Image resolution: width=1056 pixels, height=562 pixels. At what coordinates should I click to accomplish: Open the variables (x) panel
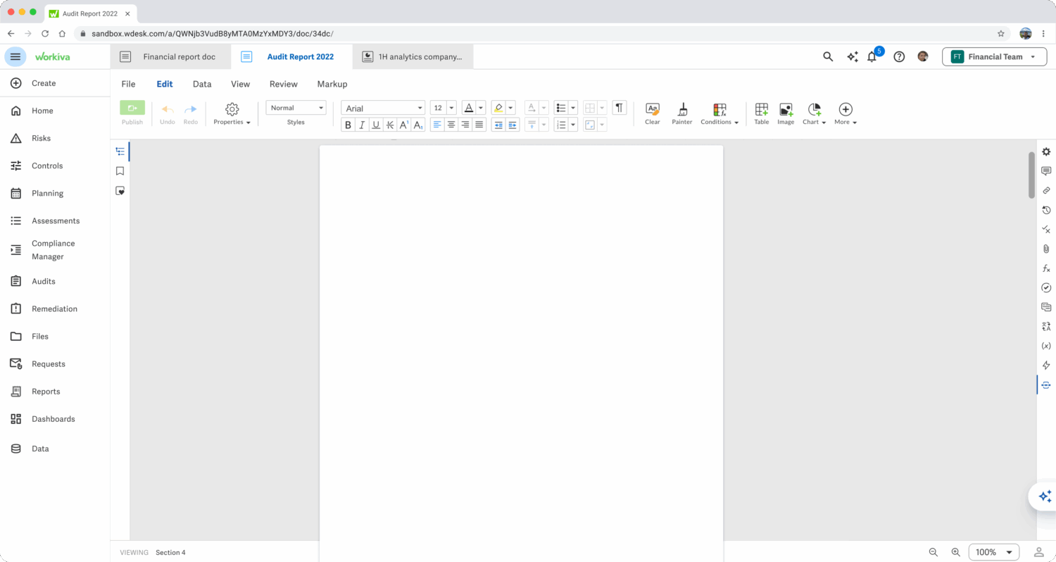point(1046,346)
